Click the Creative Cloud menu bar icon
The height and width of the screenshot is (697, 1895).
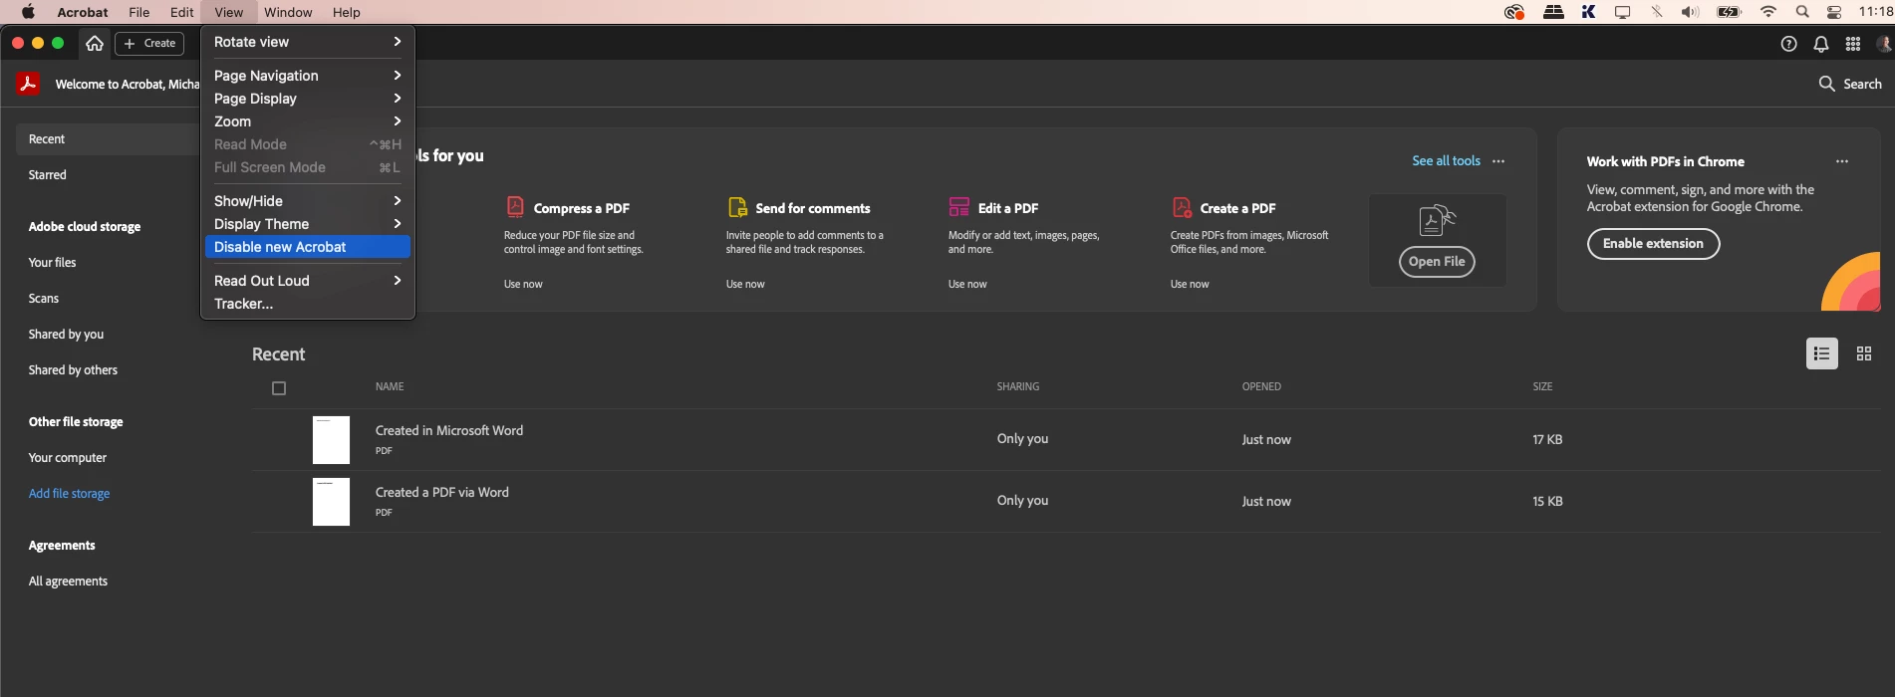[1513, 12]
